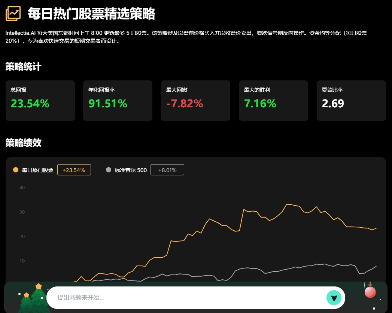Open the 最大回撤 stat card
Screen dimensions: 392x313
(195, 101)
